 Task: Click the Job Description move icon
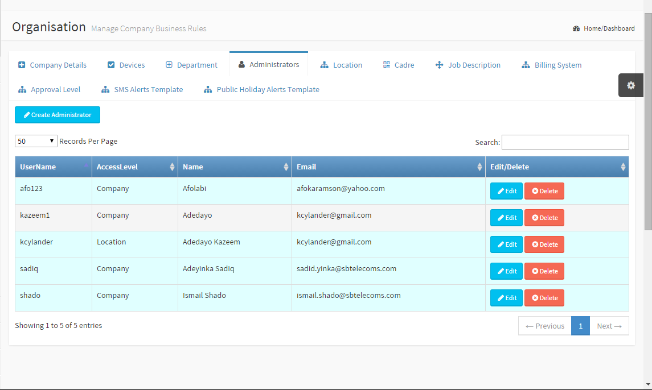click(x=439, y=65)
